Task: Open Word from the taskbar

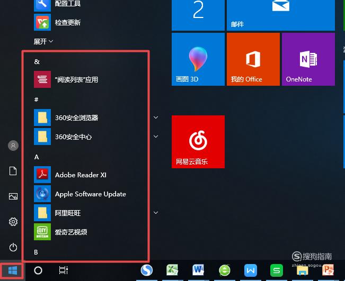Action: click(198, 270)
